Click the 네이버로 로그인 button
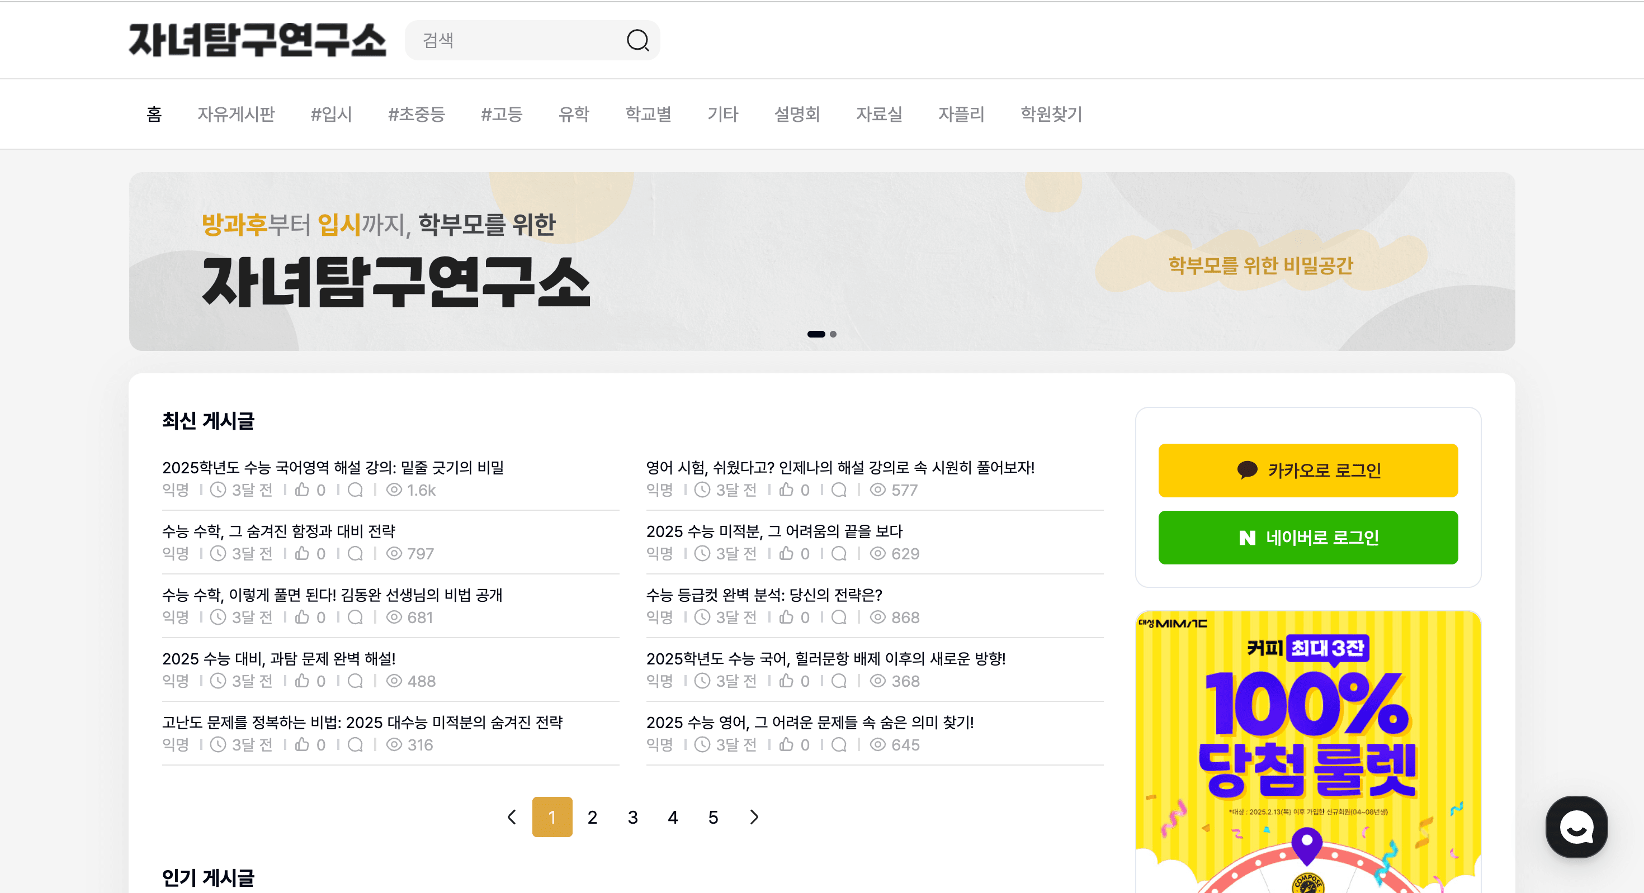The image size is (1644, 893). pyautogui.click(x=1308, y=537)
